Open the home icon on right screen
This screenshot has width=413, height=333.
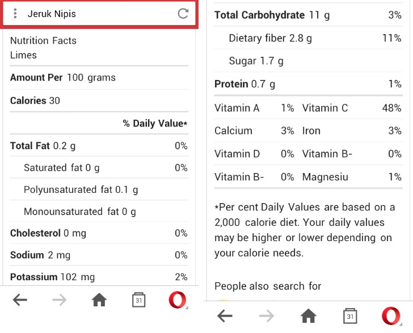click(x=309, y=315)
